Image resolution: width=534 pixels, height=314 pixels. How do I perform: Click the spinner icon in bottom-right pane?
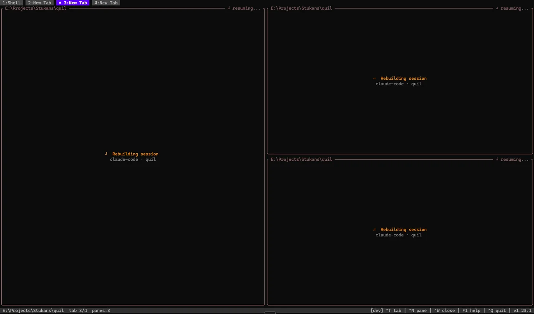(375, 230)
